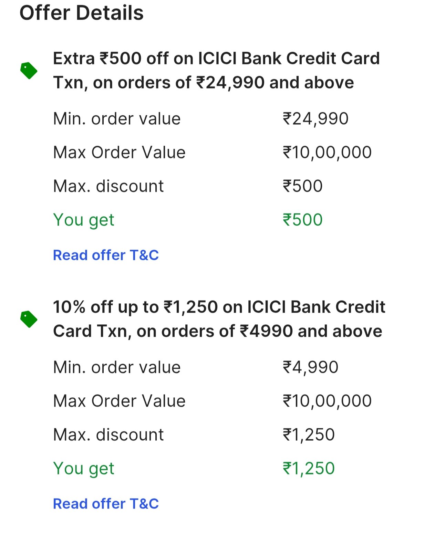
Task: Click the Max Order Value label in the ₹500 offer
Action: click(119, 153)
